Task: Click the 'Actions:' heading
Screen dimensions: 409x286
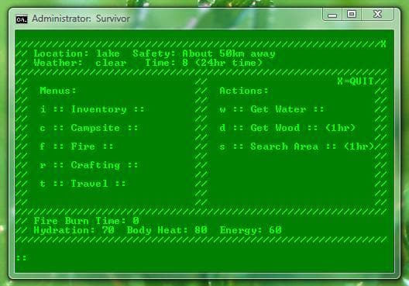Action: click(244, 91)
